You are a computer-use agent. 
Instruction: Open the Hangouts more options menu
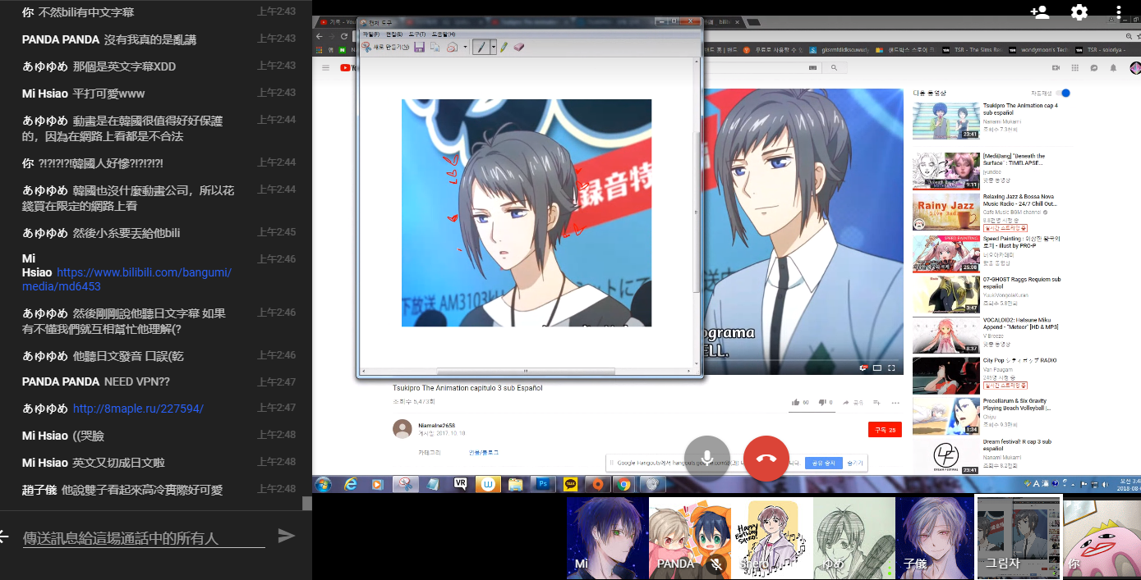[1119, 11]
